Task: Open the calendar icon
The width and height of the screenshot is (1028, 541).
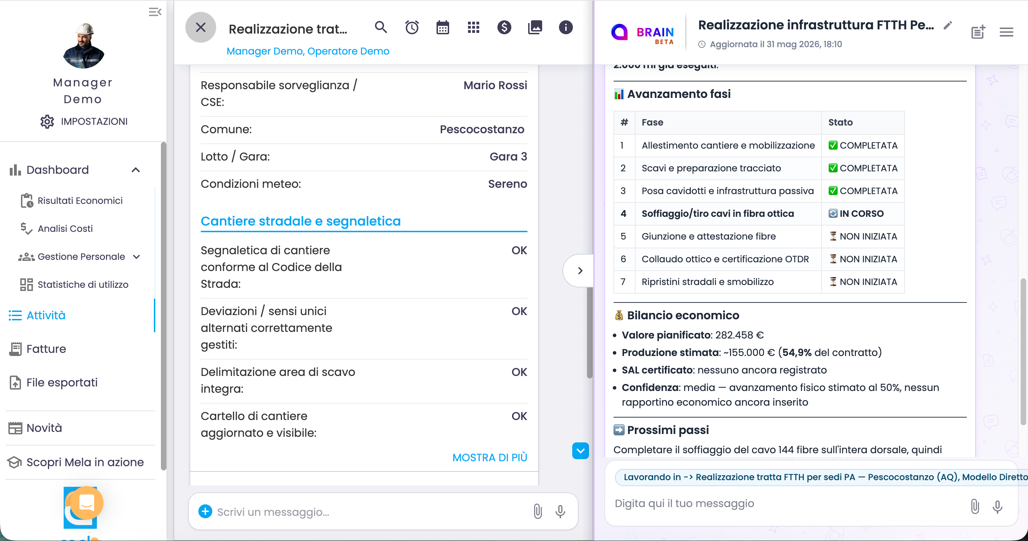Action: [442, 28]
